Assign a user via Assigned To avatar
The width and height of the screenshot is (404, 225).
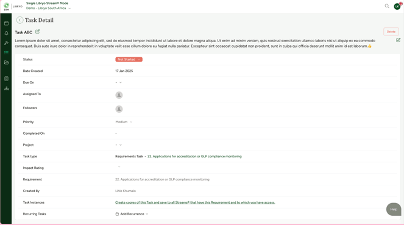pyautogui.click(x=119, y=95)
